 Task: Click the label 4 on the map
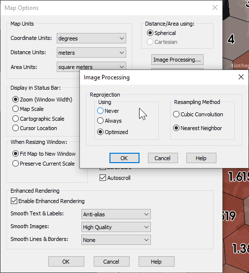point(231,39)
